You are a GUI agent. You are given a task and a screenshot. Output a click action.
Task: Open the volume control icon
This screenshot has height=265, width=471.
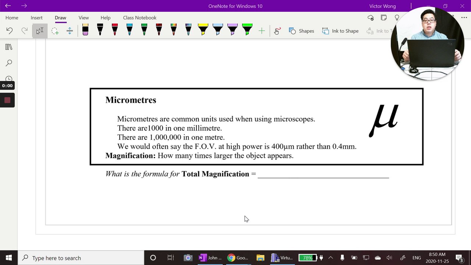[x=389, y=258]
